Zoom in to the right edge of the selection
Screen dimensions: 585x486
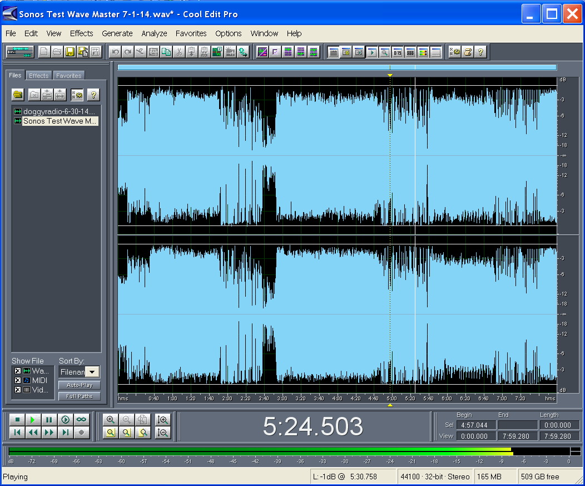(x=143, y=433)
